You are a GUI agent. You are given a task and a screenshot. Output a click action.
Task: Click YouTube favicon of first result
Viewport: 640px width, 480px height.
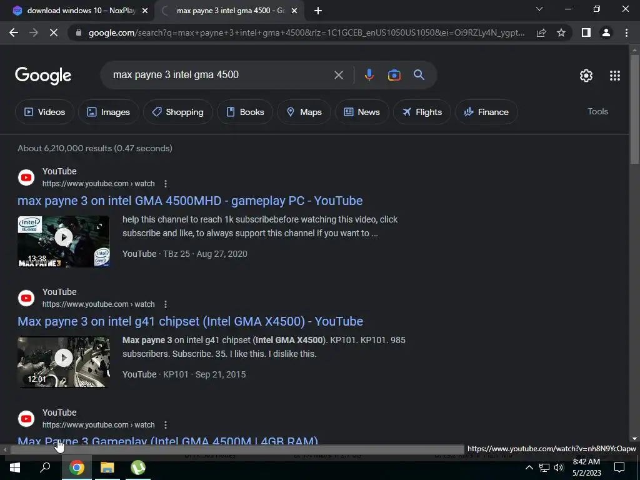[x=26, y=177]
